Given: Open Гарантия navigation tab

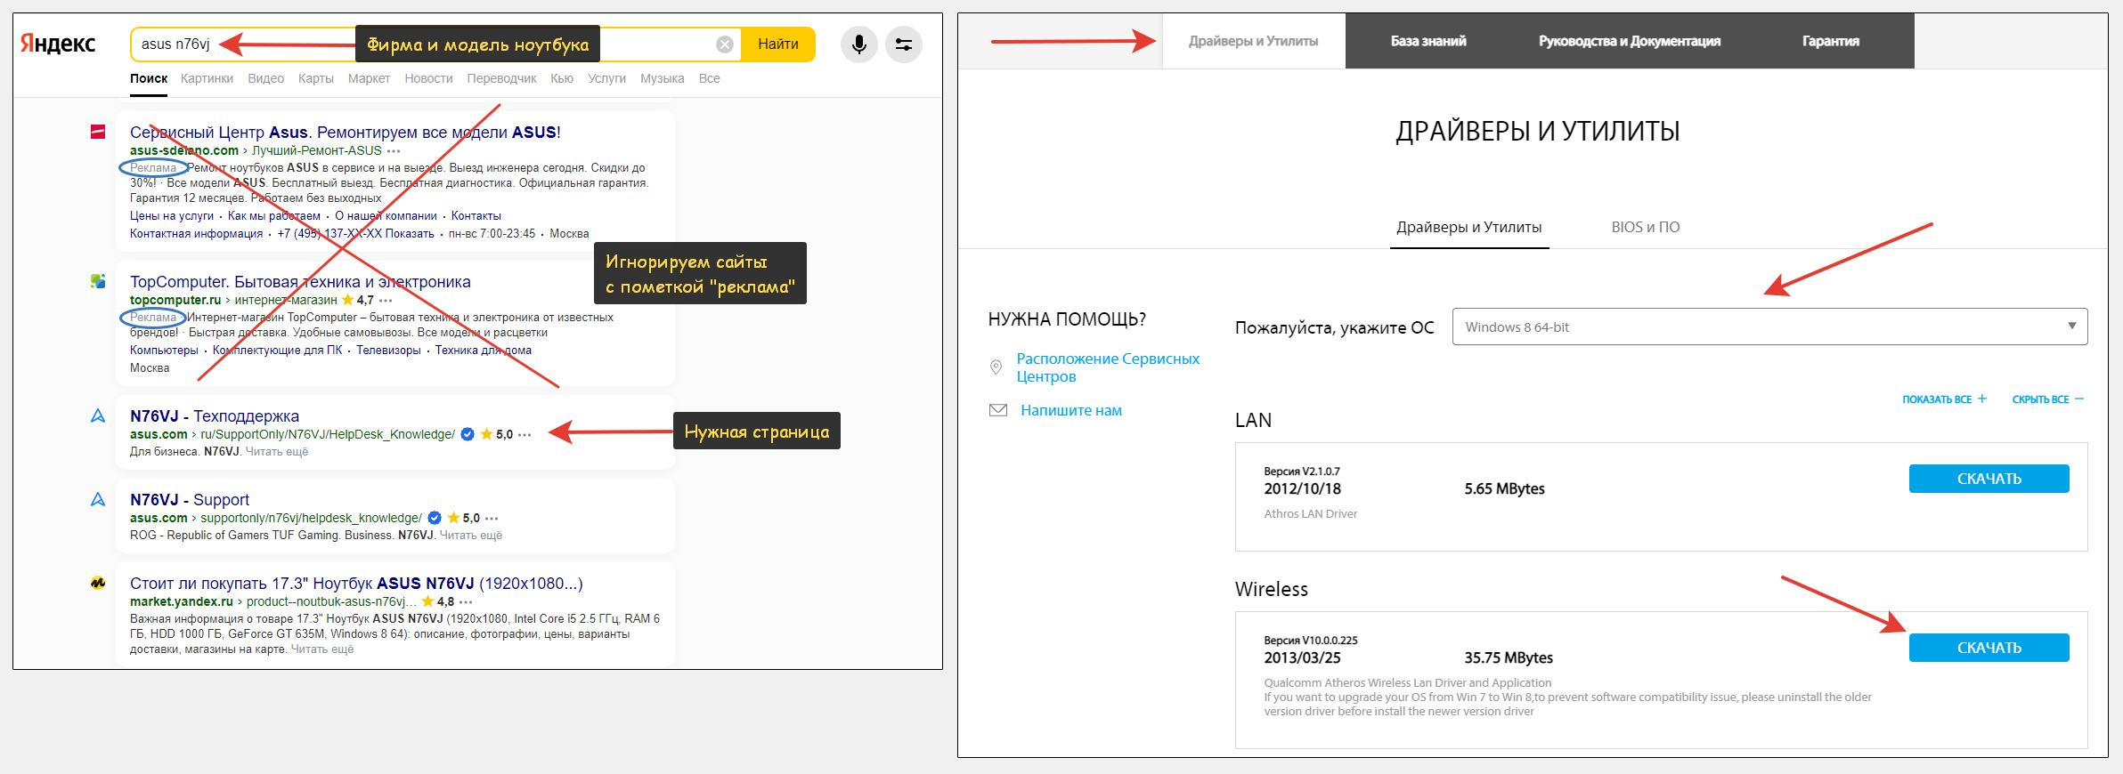Looking at the screenshot, I should pyautogui.click(x=1830, y=41).
